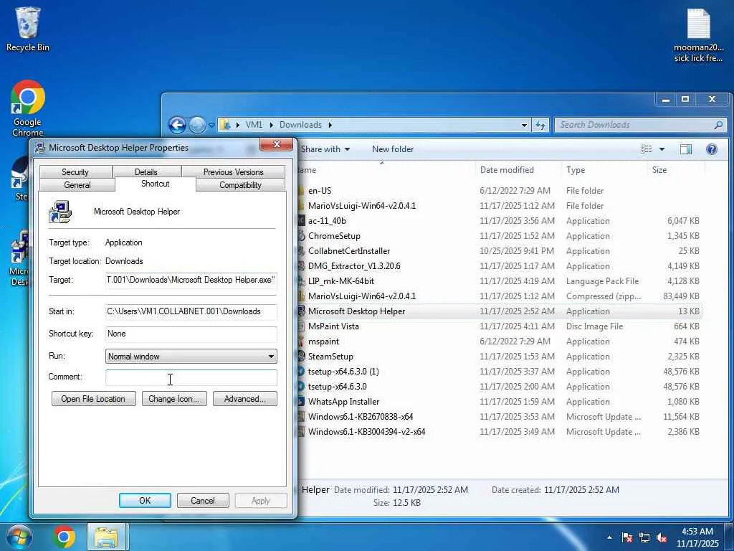Select the ac-11_40b application file
Viewport: 734px width, 551px height.
click(499, 221)
